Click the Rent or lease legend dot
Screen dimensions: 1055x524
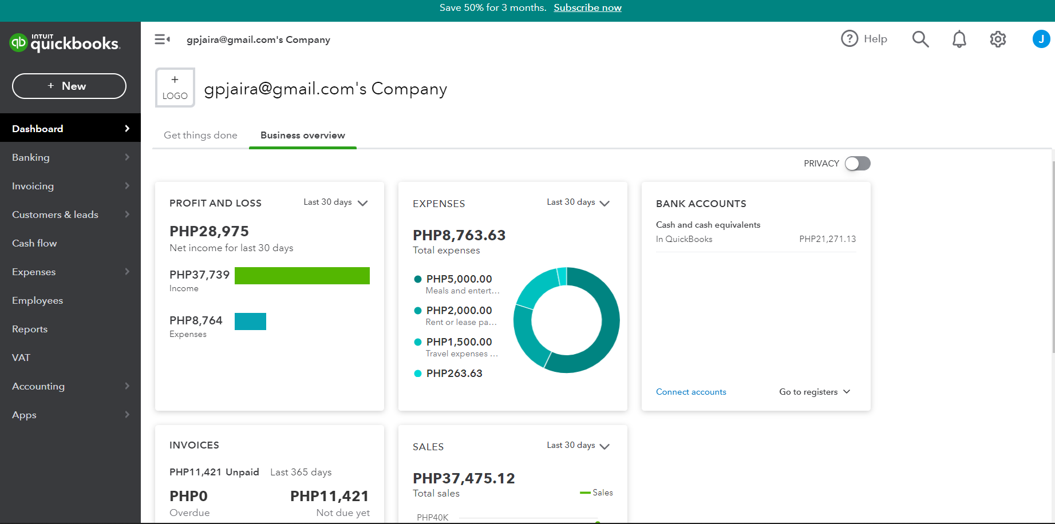[418, 311]
